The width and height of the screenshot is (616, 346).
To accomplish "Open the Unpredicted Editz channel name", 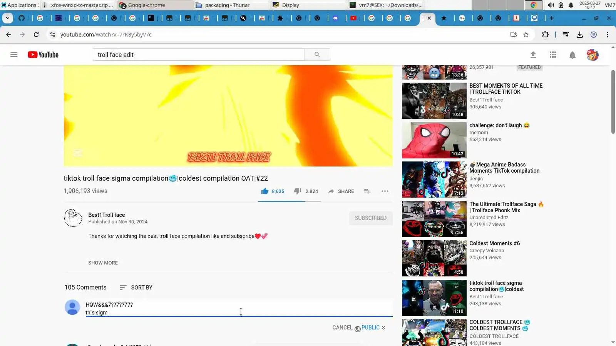I will pyautogui.click(x=489, y=218).
